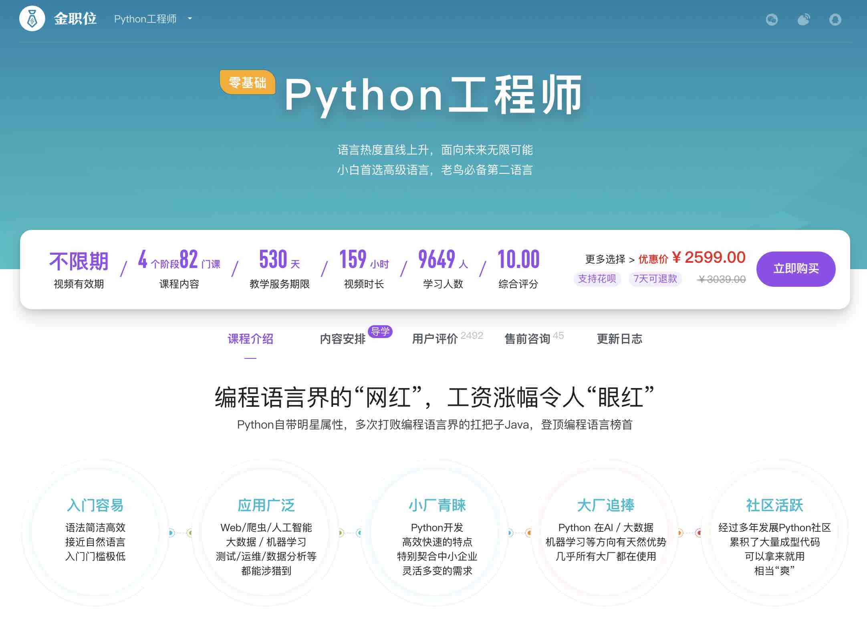
Task: Click the customer service icon top right
Action: [803, 19]
